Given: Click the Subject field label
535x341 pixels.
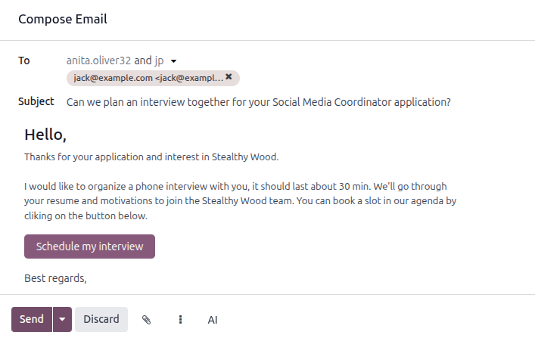Looking at the screenshot, I should point(36,101).
